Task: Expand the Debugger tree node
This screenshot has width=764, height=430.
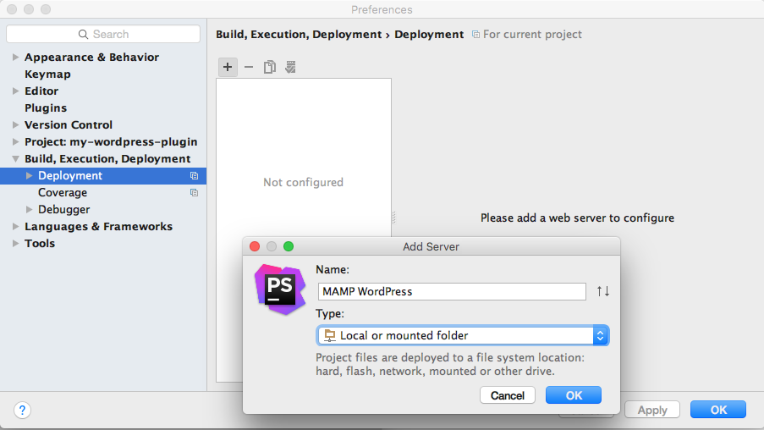Action: click(30, 210)
